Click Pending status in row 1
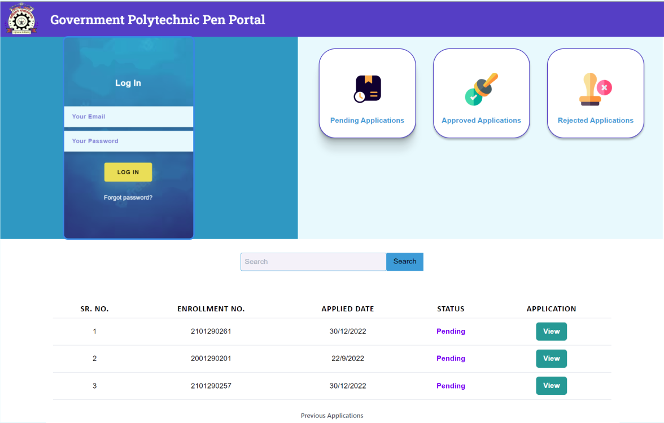This screenshot has height=423, width=664. click(451, 332)
